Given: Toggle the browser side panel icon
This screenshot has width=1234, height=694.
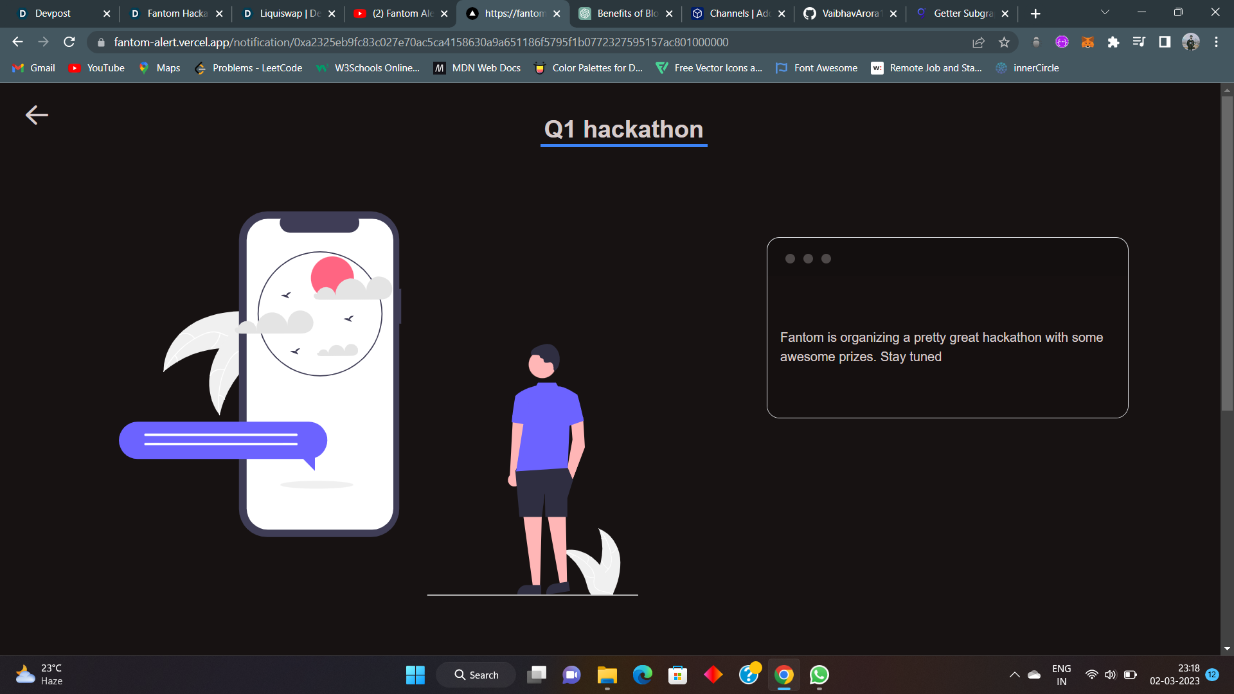Looking at the screenshot, I should [1165, 42].
